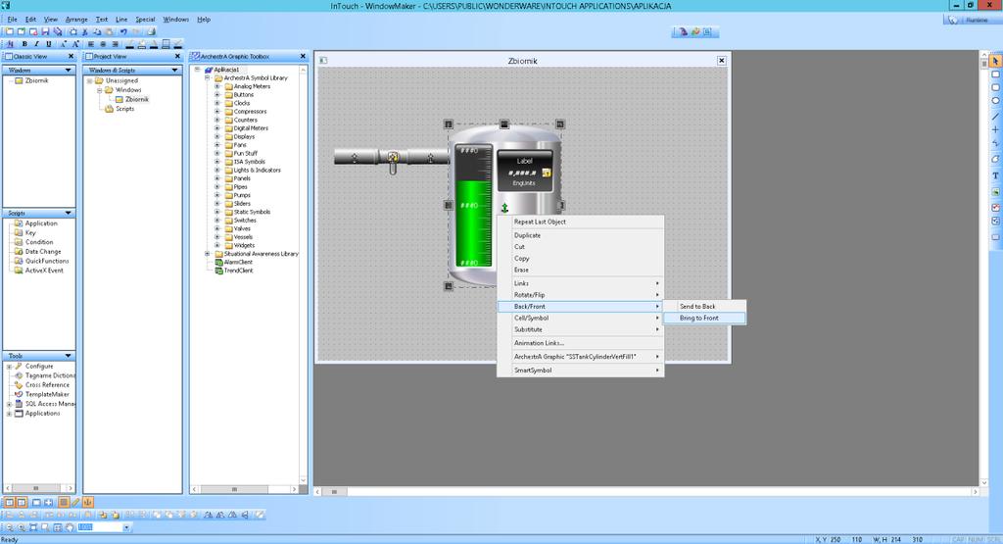
Task: Select the Rectangle drawing tool
Action: click(x=995, y=74)
